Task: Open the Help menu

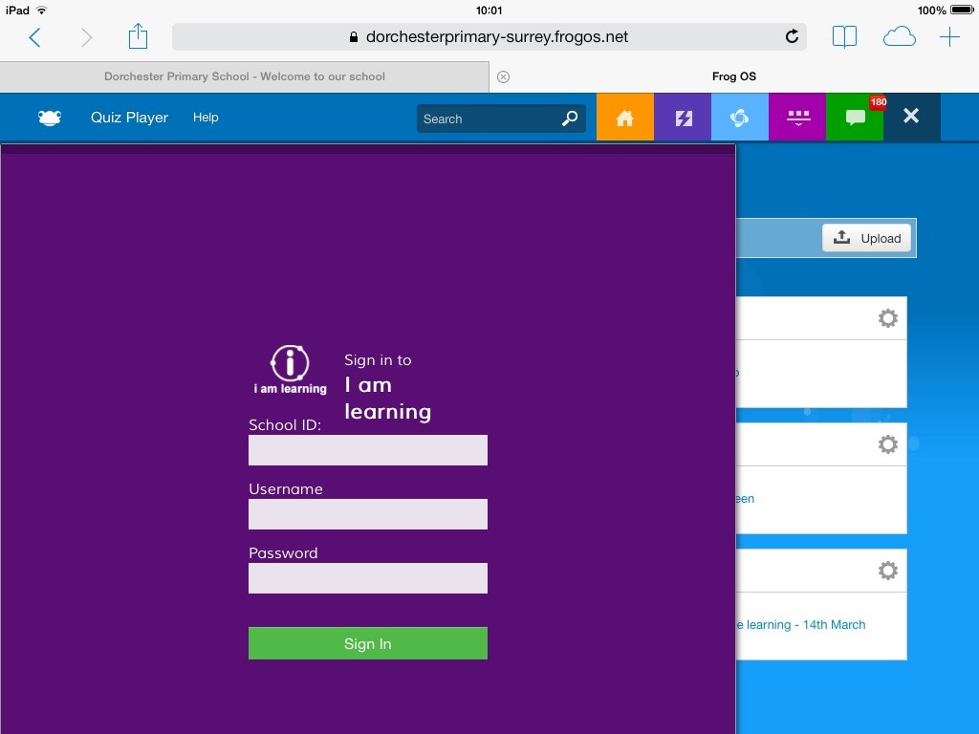Action: (x=206, y=118)
